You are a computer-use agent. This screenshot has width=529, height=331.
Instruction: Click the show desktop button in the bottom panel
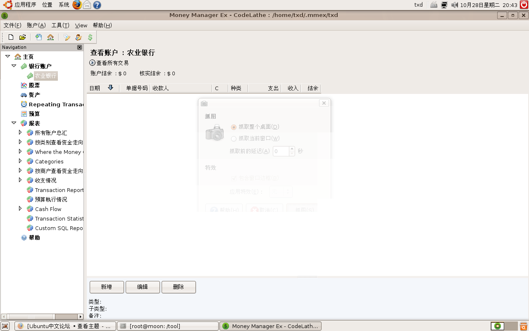(5, 326)
